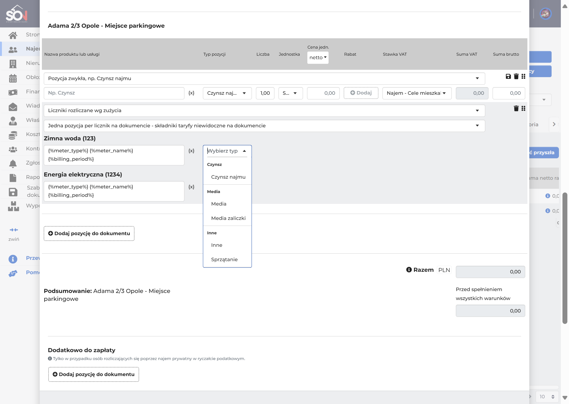The width and height of the screenshot is (569, 404).
Task: Open user avatar in the top bar
Action: [546, 14]
